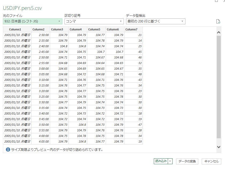Select the Column7 header
The height and width of the screenshot is (169, 225).
coord(134,29)
